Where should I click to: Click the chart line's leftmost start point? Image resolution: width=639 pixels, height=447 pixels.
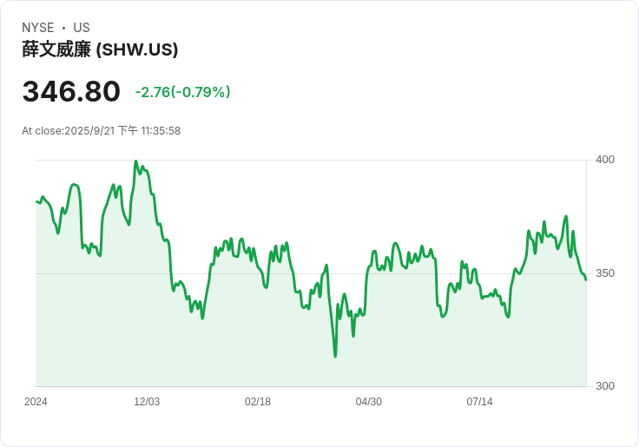(x=36, y=201)
